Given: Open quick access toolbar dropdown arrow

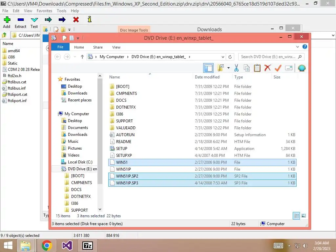Looking at the screenshot, I should [78, 38].
